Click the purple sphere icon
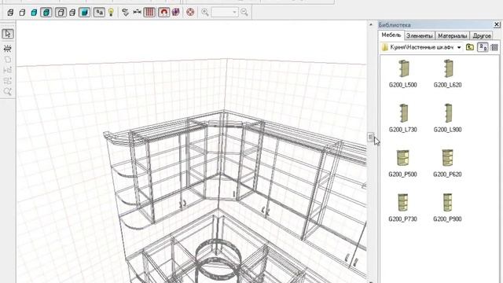The height and width of the screenshot is (283, 503). pyautogui.click(x=176, y=13)
